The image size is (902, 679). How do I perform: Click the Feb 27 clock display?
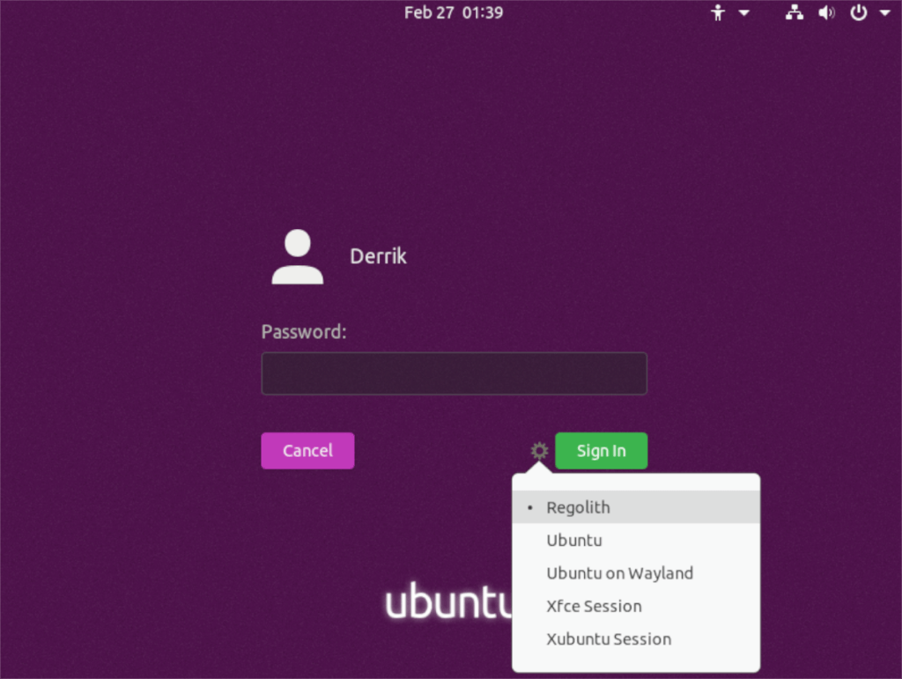(x=454, y=12)
